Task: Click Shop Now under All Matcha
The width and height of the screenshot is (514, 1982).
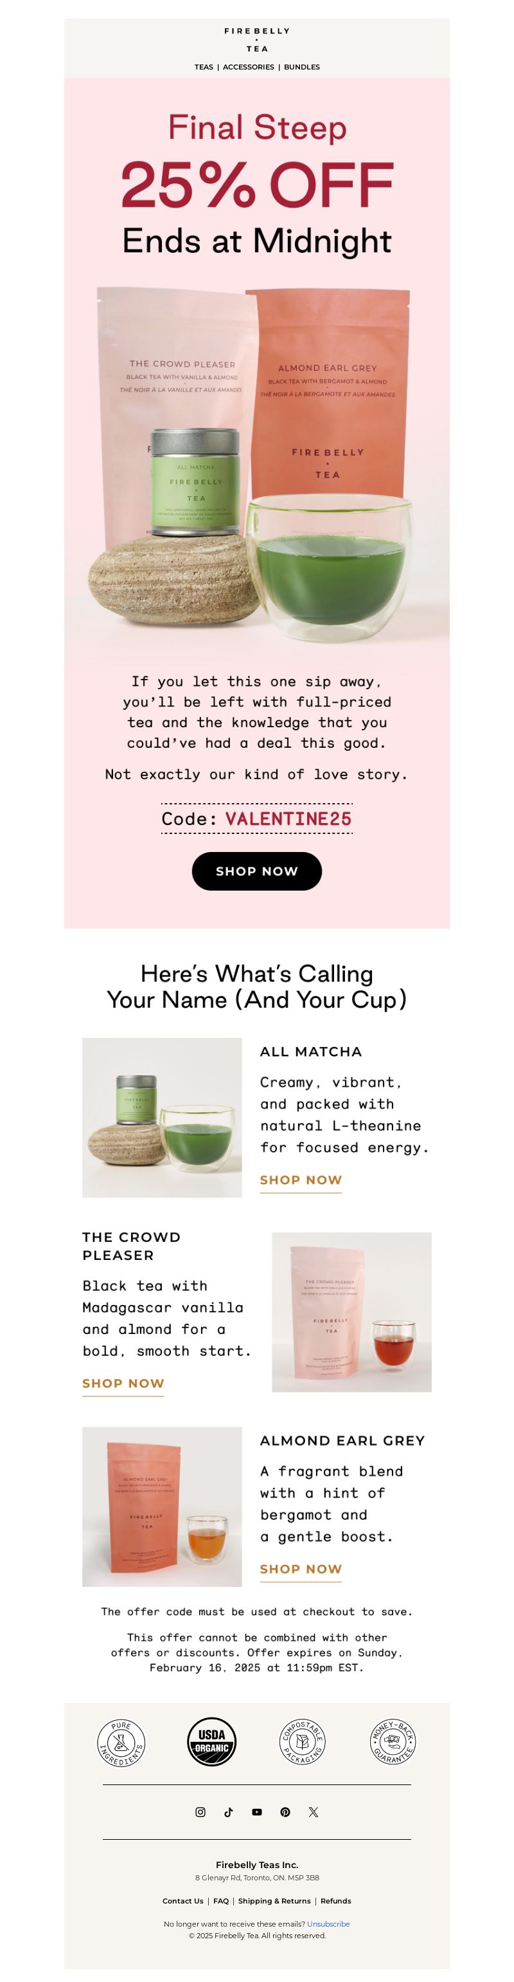Action: 301,1180
